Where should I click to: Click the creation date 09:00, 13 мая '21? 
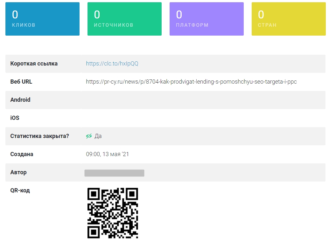click(107, 154)
